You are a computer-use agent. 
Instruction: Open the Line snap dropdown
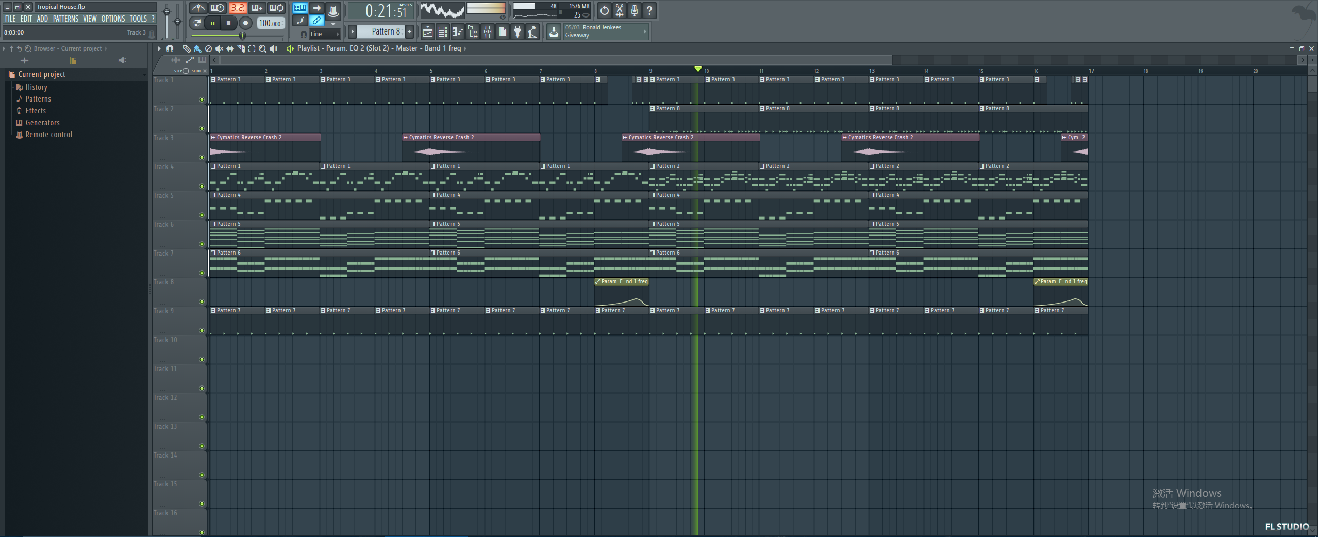pyautogui.click(x=325, y=34)
